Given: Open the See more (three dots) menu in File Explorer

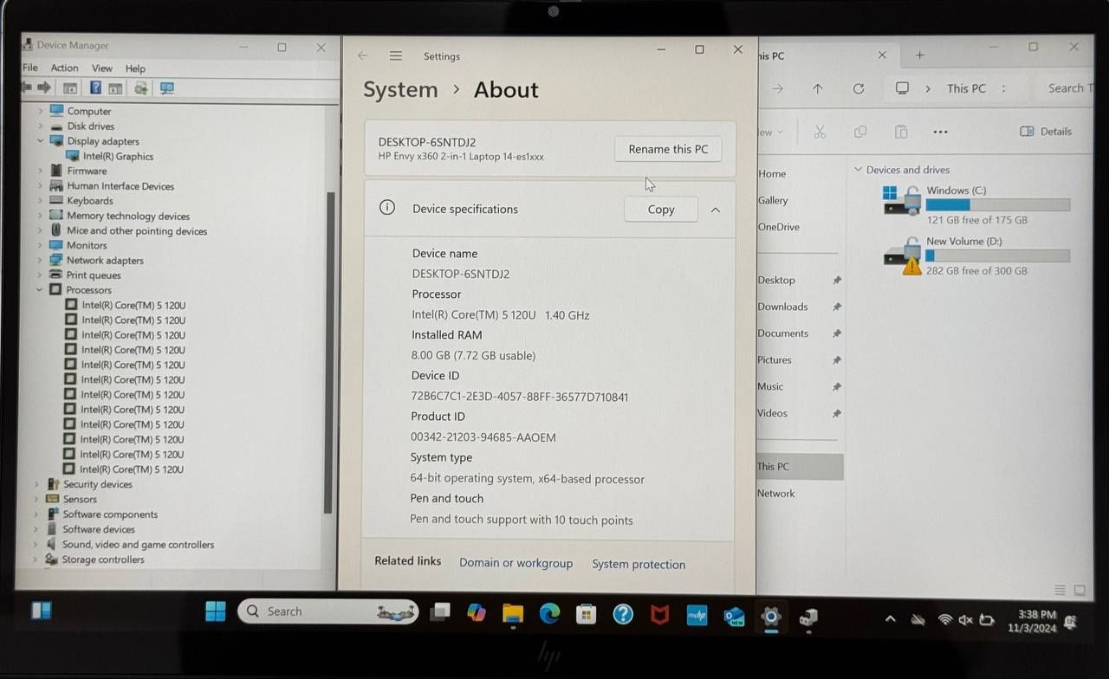Looking at the screenshot, I should pyautogui.click(x=940, y=132).
